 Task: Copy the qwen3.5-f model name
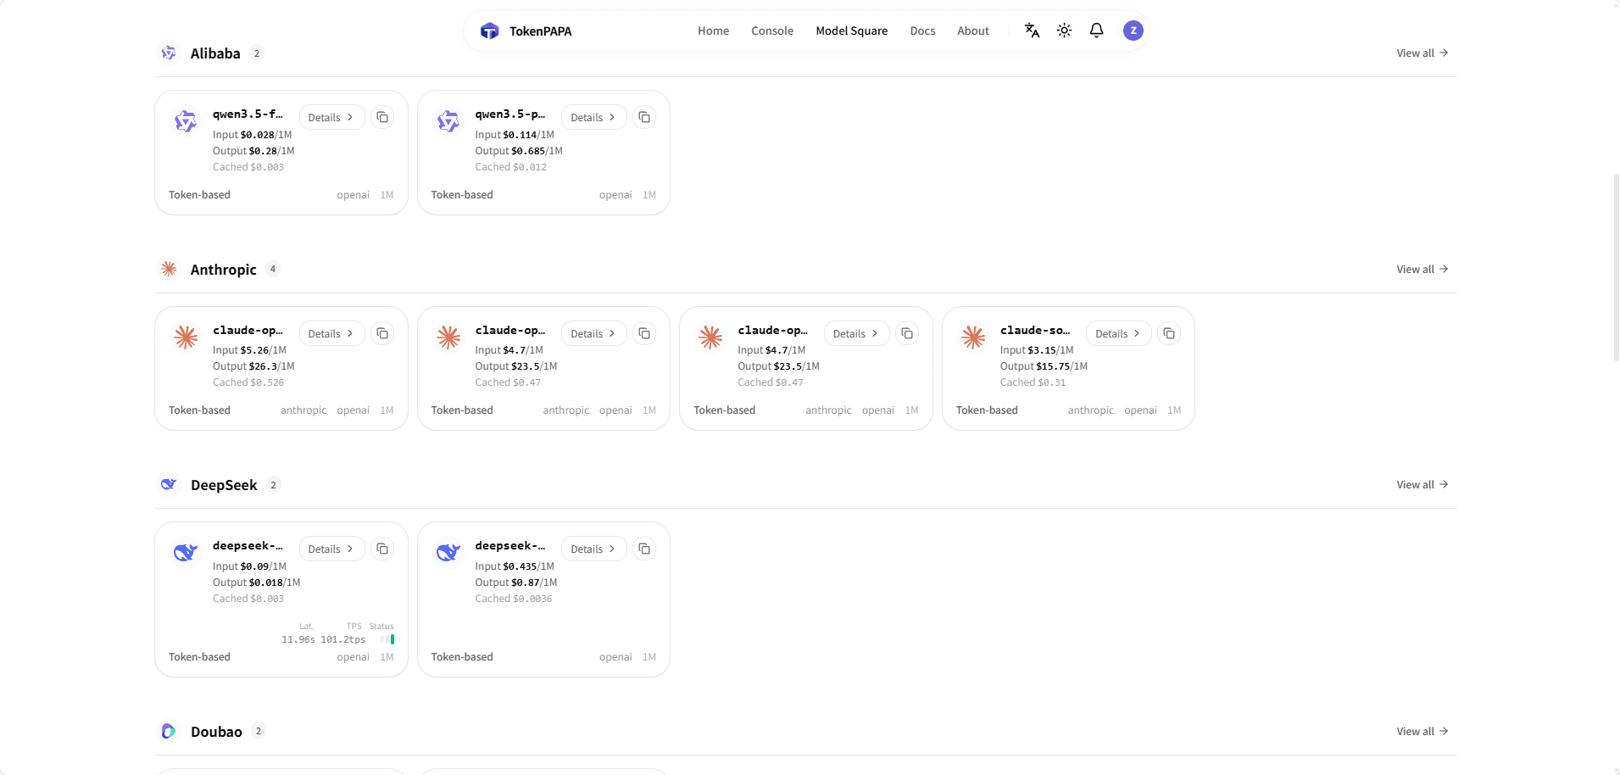coord(382,117)
